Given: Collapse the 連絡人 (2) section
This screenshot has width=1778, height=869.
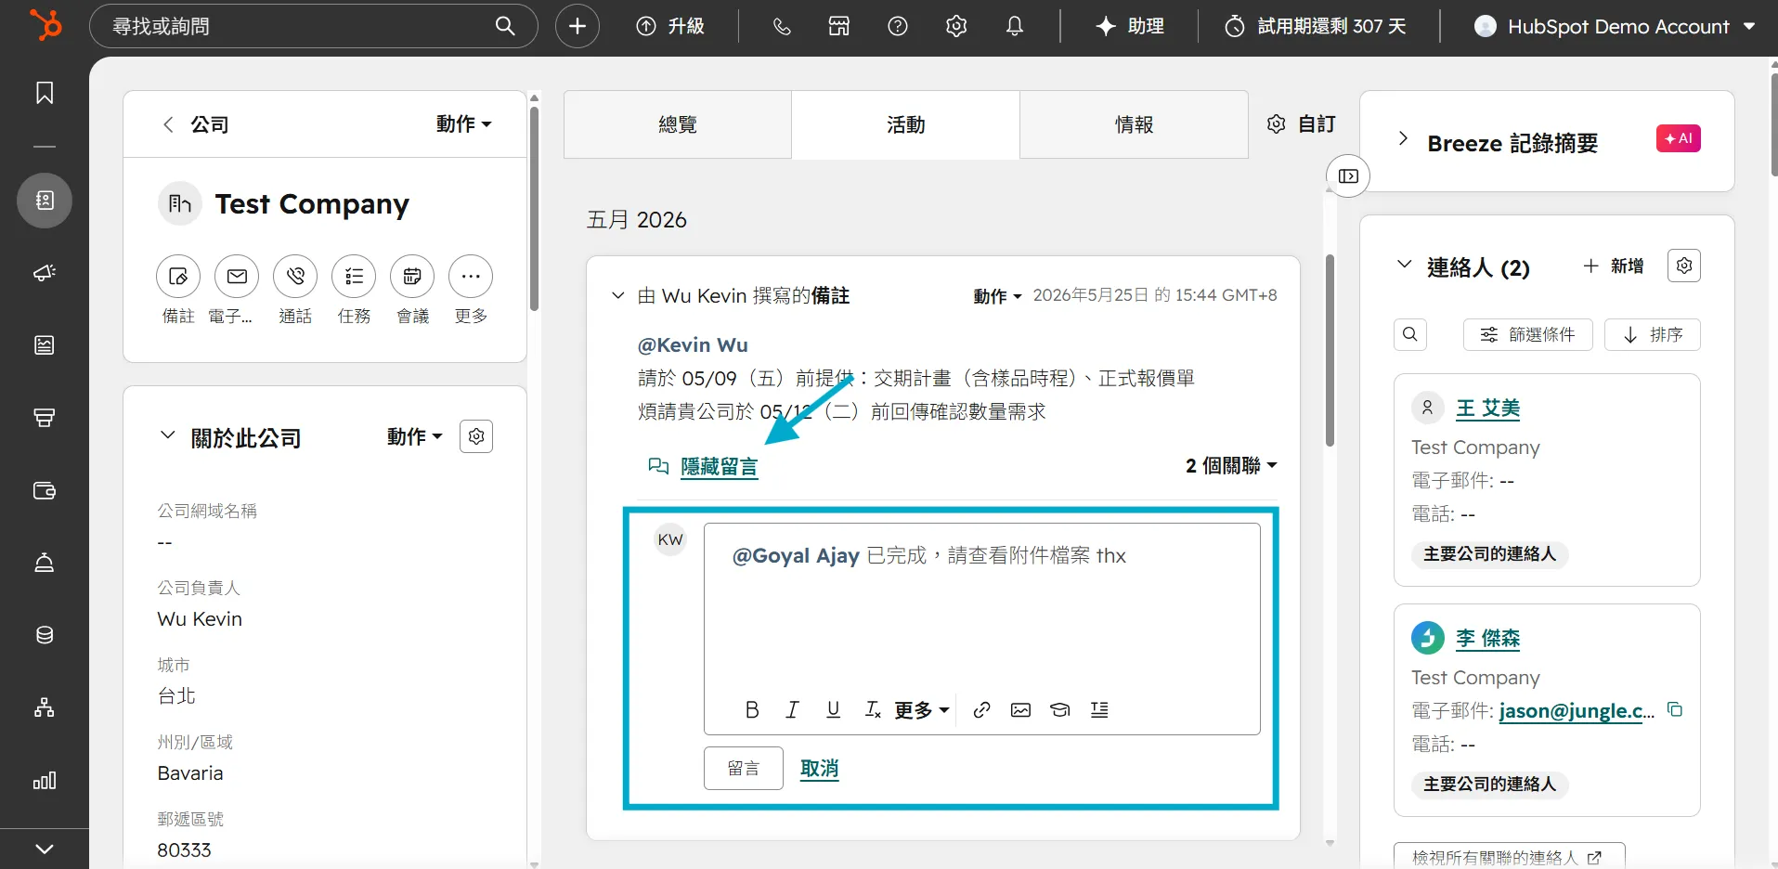Looking at the screenshot, I should pyautogui.click(x=1404, y=265).
